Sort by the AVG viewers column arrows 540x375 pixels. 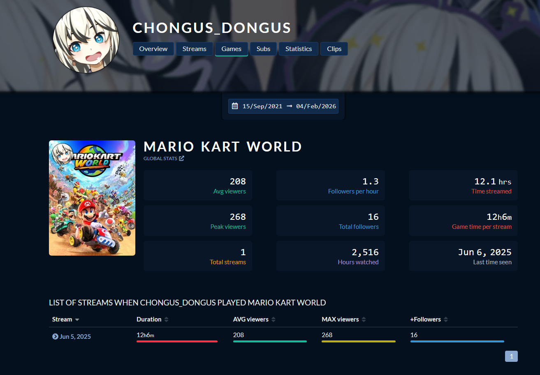tap(273, 319)
